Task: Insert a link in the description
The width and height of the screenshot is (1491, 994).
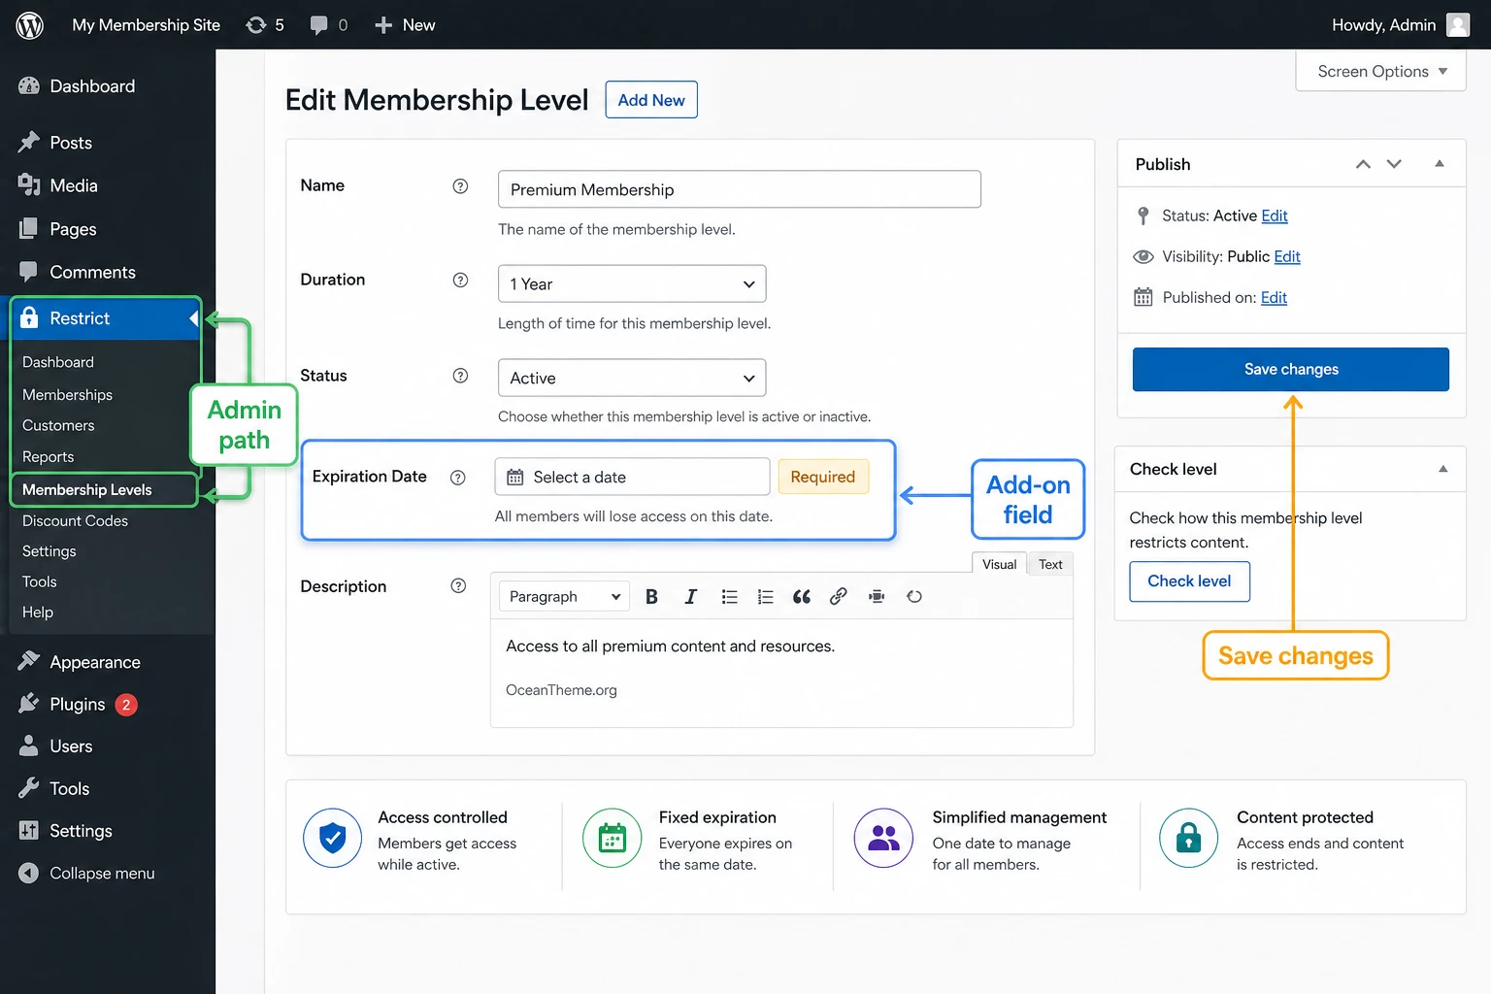Action: point(839,597)
